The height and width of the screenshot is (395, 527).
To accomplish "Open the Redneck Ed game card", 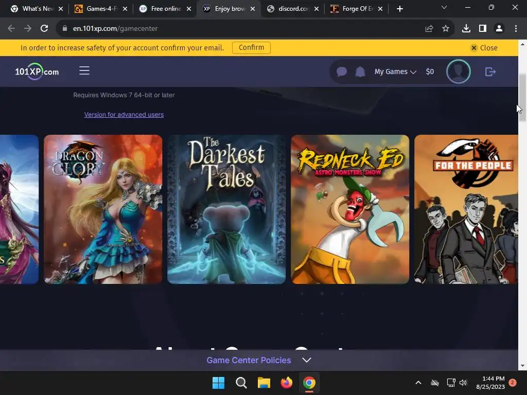I will click(x=350, y=209).
